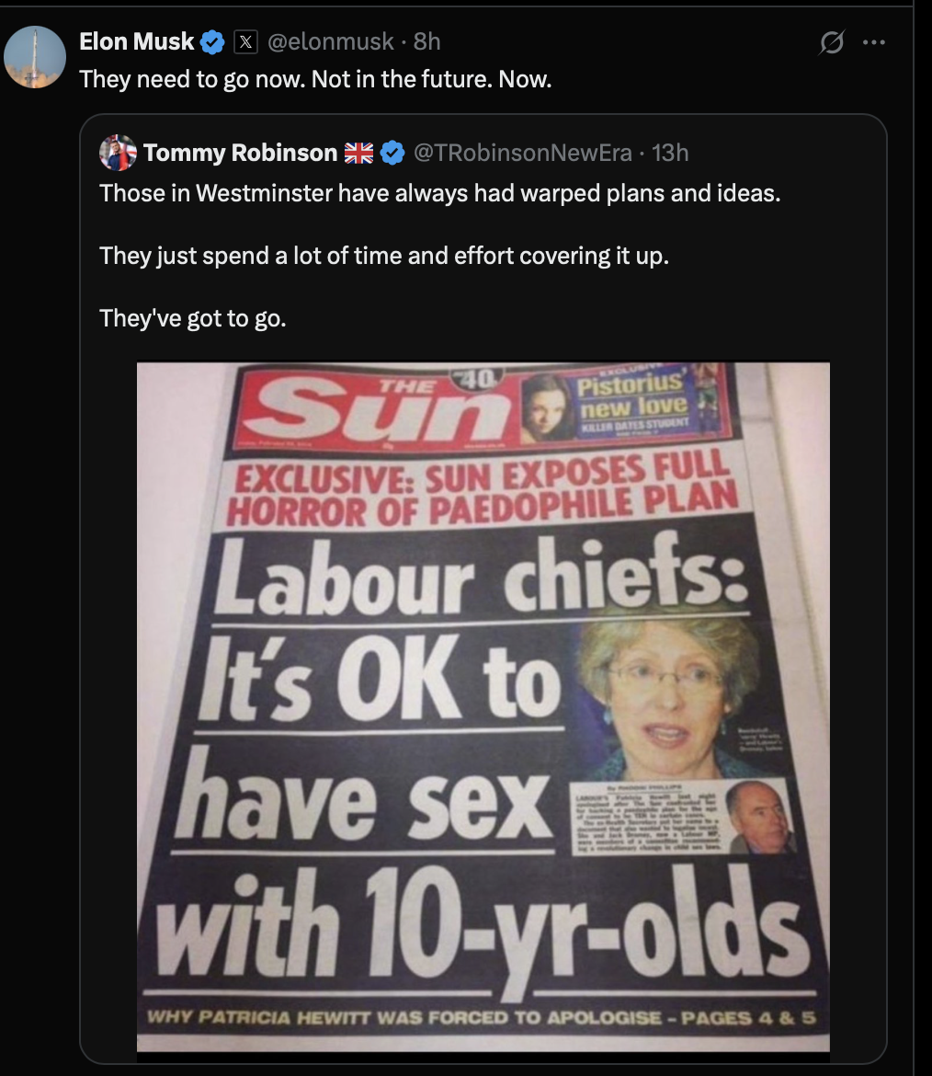This screenshot has height=1076, width=932.
Task: Click the 13h quoted post timestamp
Action: pos(670,154)
